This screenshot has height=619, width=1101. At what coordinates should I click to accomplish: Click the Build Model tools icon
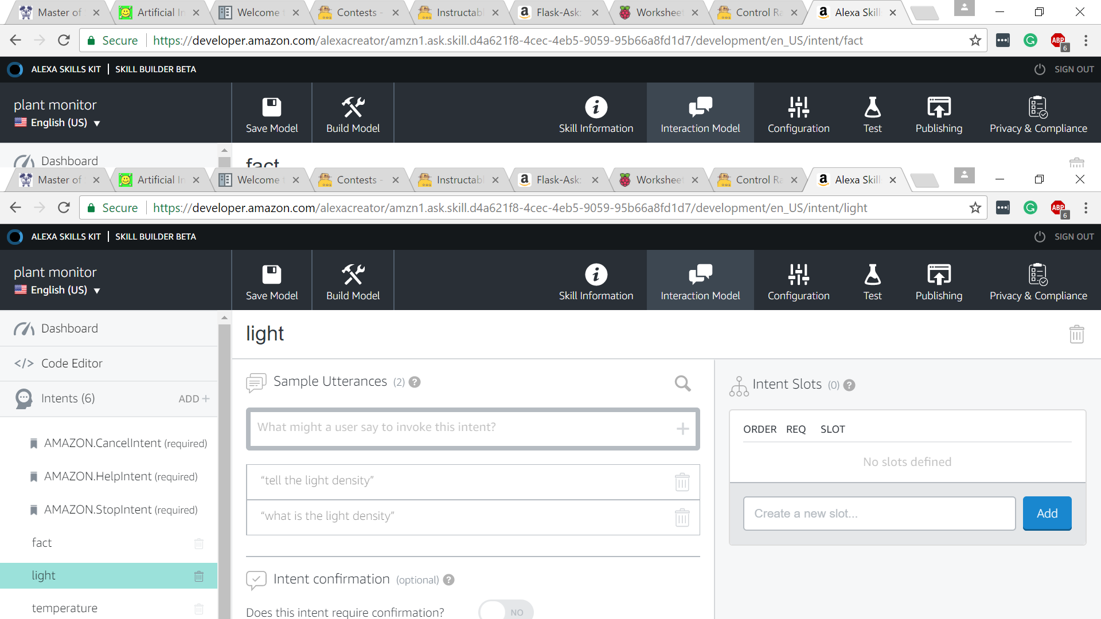353,275
